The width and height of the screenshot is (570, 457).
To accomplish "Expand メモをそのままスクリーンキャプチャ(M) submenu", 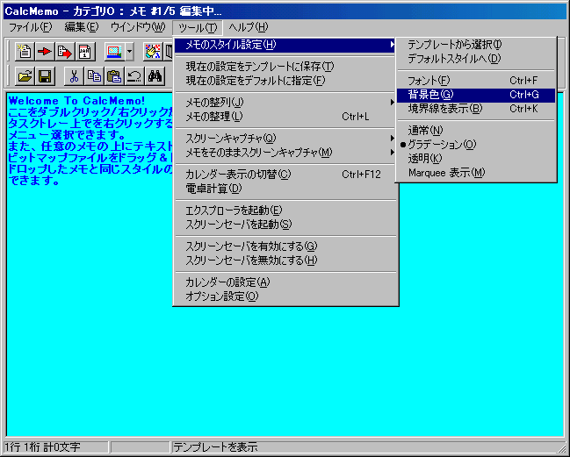I will pos(285,153).
